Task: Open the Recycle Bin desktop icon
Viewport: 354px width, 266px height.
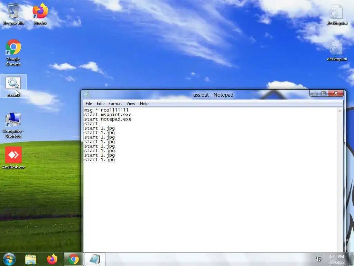Action: click(13, 14)
